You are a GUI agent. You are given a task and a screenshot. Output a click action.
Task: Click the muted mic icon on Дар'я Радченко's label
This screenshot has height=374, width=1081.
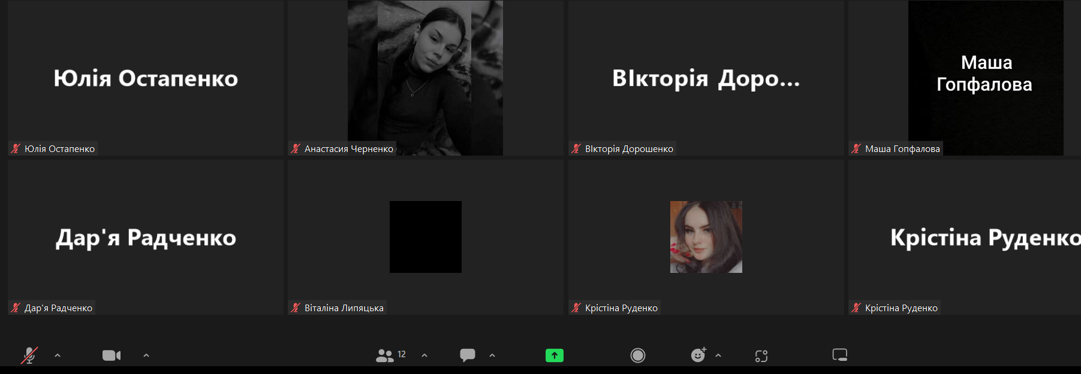16,308
